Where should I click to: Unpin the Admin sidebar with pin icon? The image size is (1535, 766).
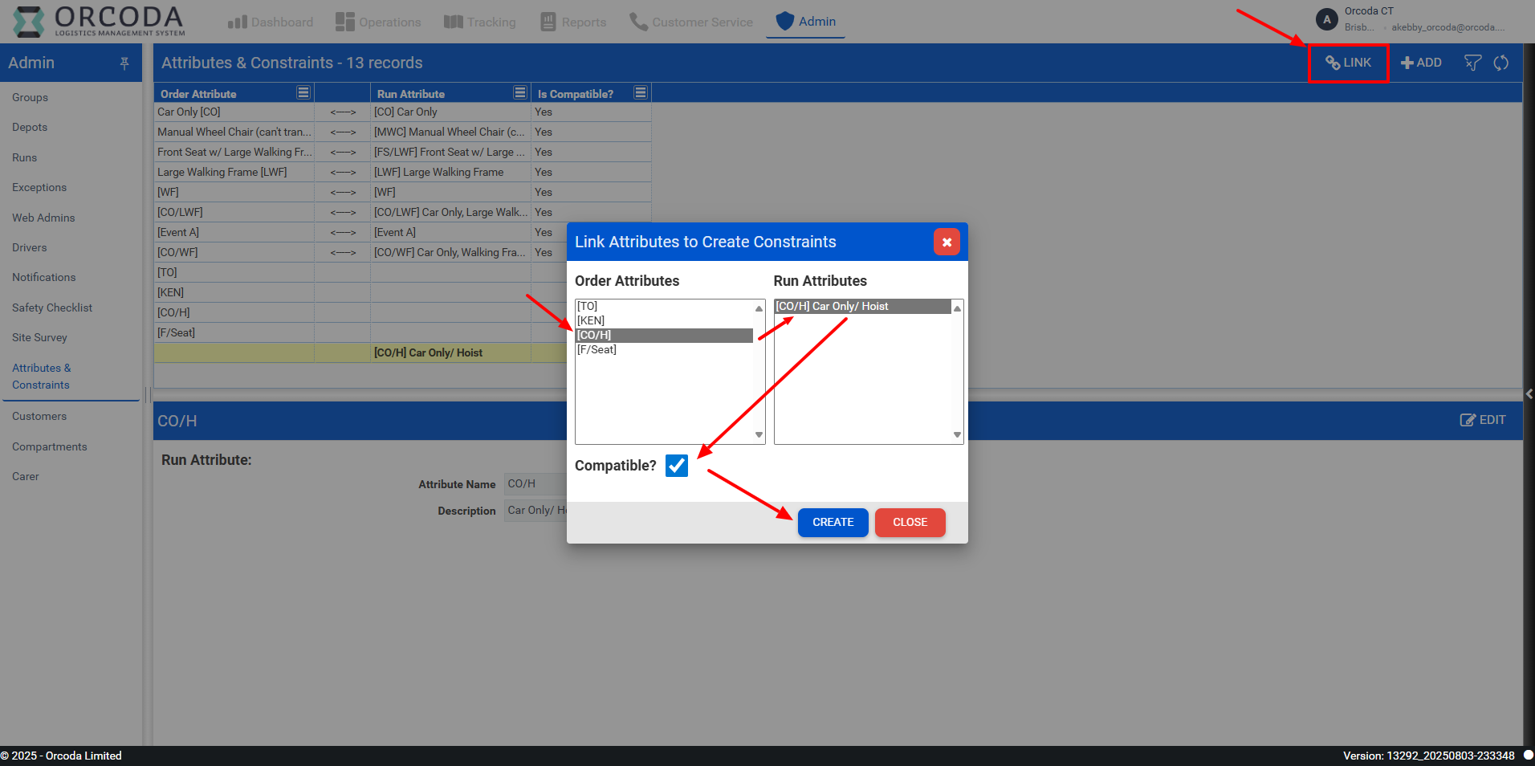point(124,63)
